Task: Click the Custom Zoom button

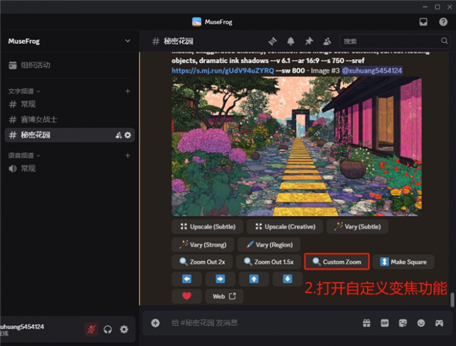Action: (x=336, y=262)
